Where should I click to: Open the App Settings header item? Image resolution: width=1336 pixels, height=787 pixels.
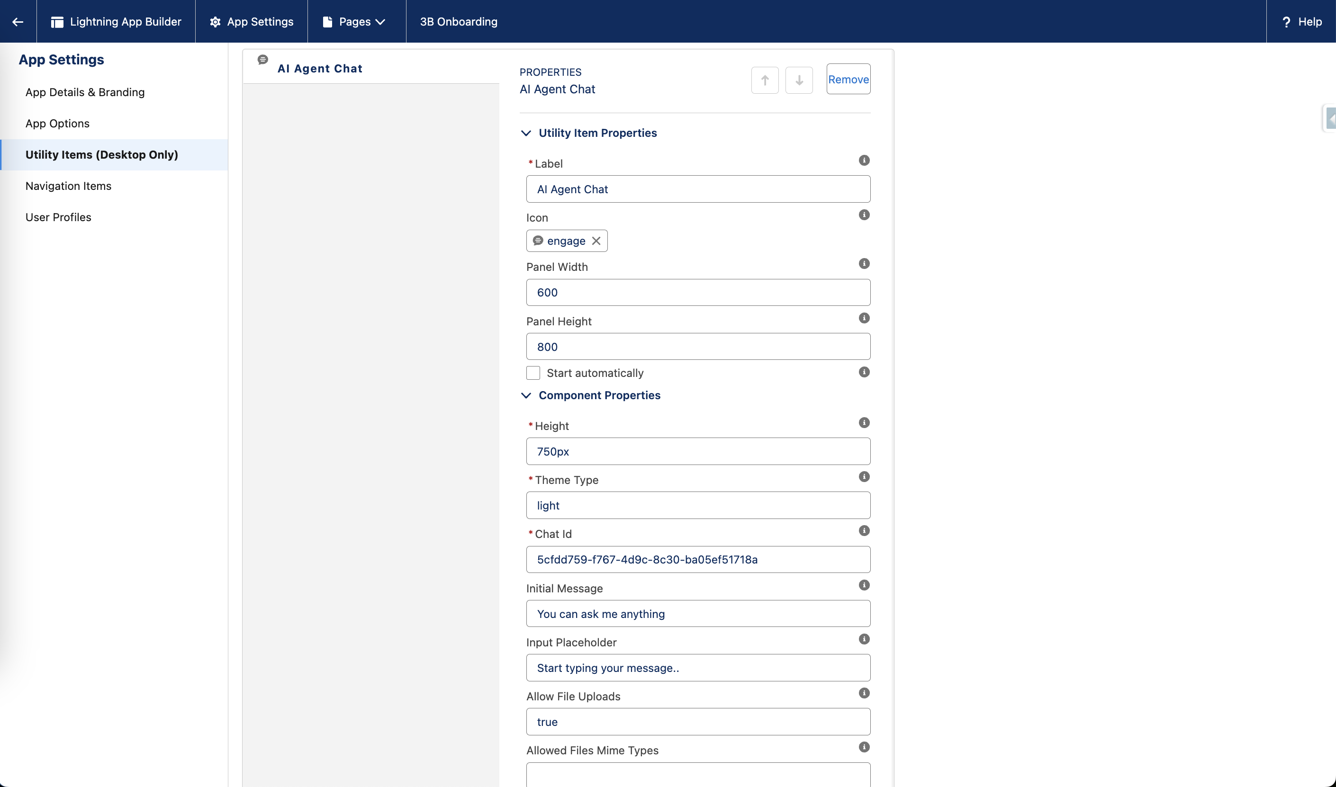point(252,22)
